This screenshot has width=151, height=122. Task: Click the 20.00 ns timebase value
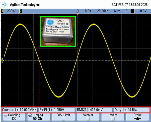[101, 11]
